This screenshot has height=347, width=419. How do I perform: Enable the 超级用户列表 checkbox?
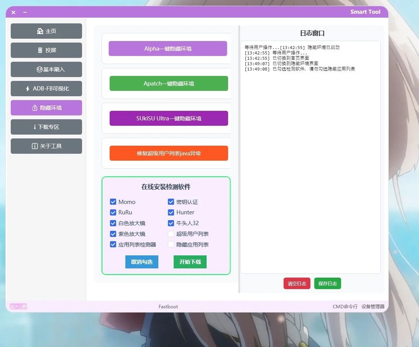171,234
